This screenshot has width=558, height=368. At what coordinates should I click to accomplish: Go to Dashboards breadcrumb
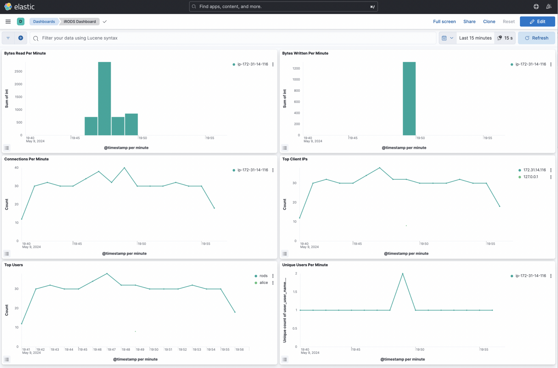[x=44, y=22]
